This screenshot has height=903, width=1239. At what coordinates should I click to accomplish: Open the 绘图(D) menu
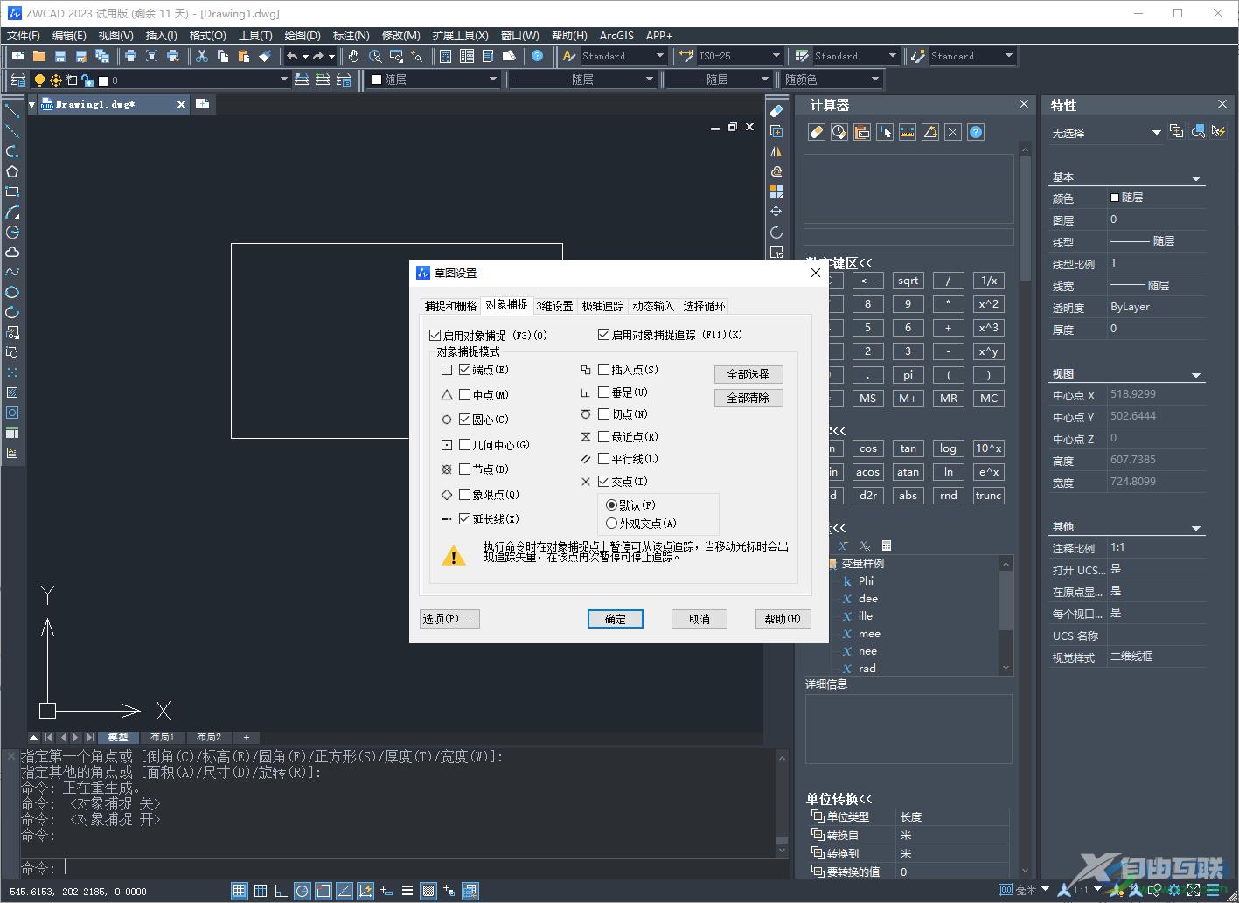pyautogui.click(x=303, y=36)
